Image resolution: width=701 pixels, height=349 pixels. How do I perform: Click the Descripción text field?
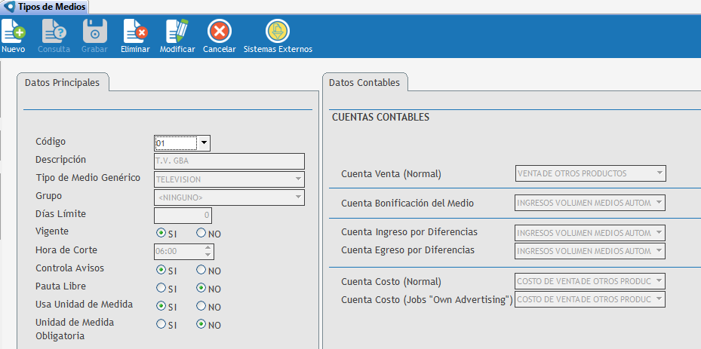(x=229, y=161)
